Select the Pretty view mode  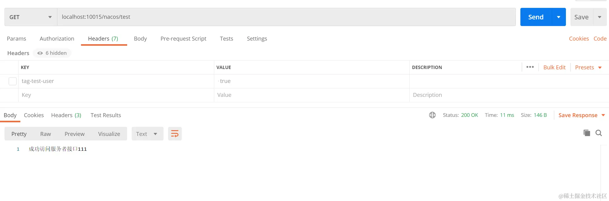click(19, 134)
